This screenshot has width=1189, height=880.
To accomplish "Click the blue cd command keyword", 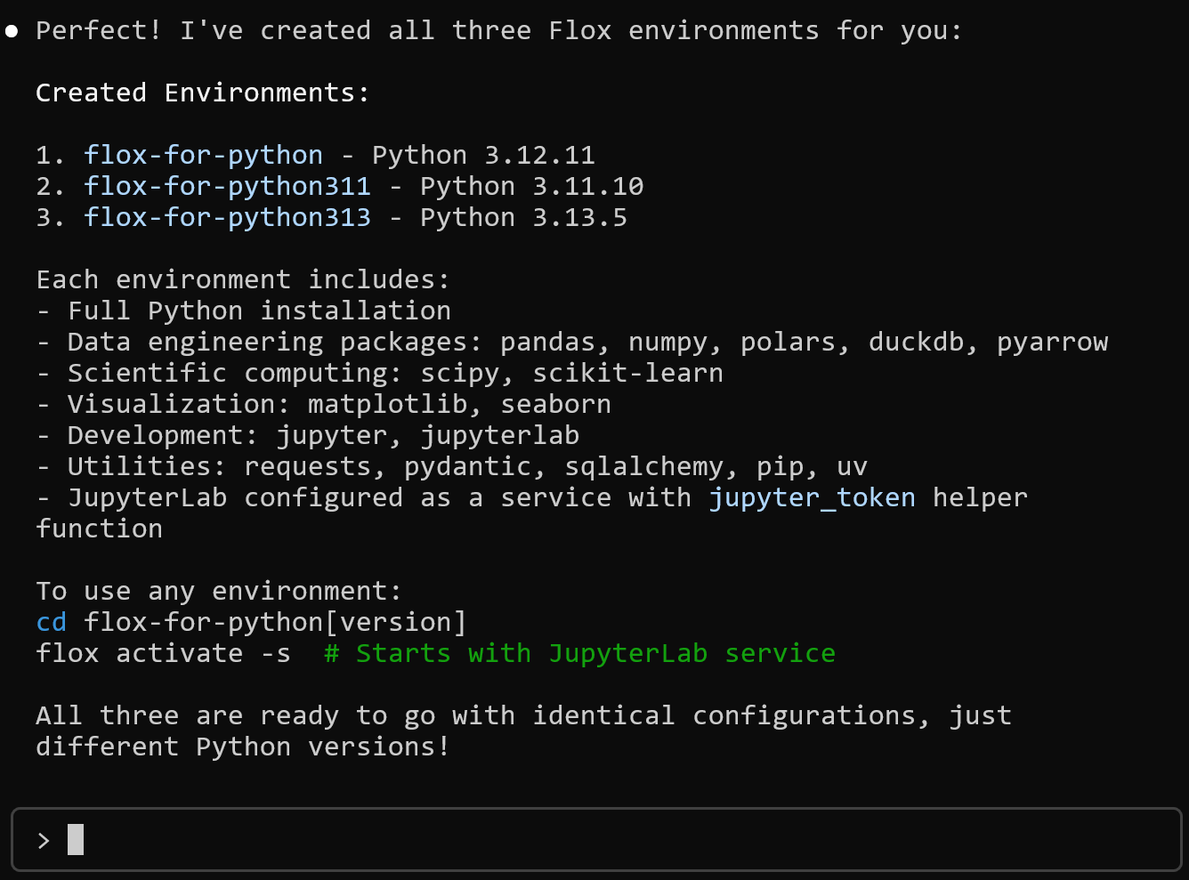I will [51, 622].
